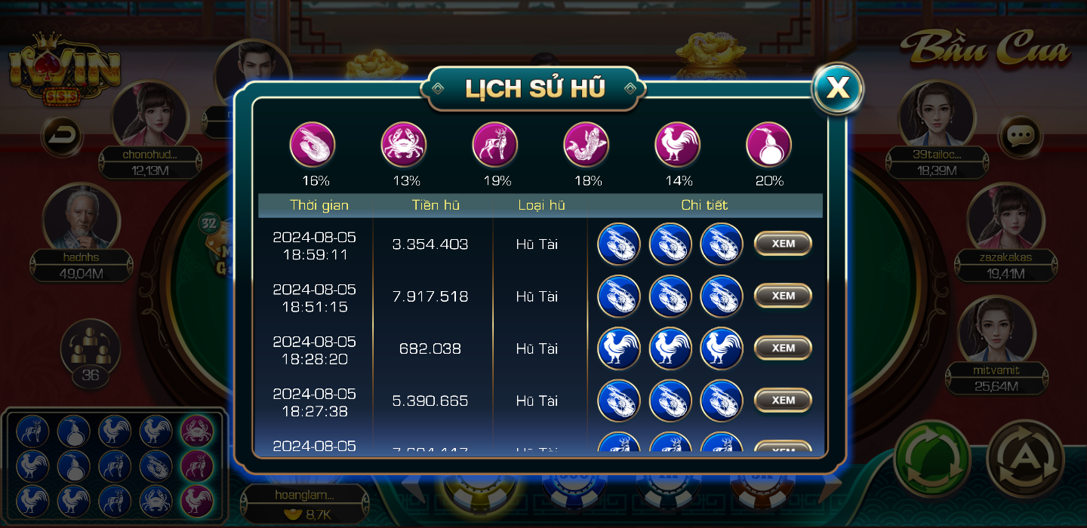Click XEM for the 18:27:38 entry
The image size is (1087, 528).
(x=784, y=400)
